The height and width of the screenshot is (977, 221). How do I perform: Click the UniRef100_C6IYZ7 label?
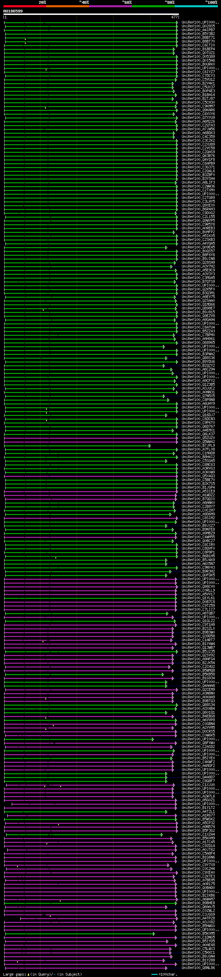click(x=198, y=72)
